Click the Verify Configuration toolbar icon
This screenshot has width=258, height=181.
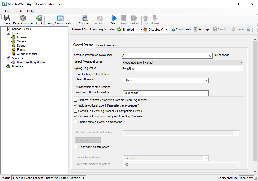coord(60,18)
